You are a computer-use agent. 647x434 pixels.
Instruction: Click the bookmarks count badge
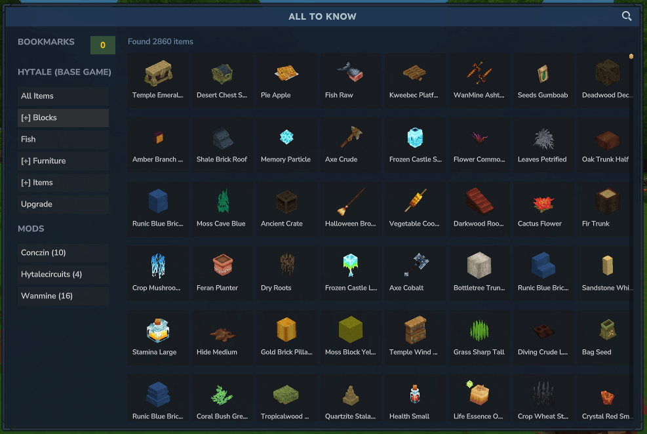coord(103,45)
